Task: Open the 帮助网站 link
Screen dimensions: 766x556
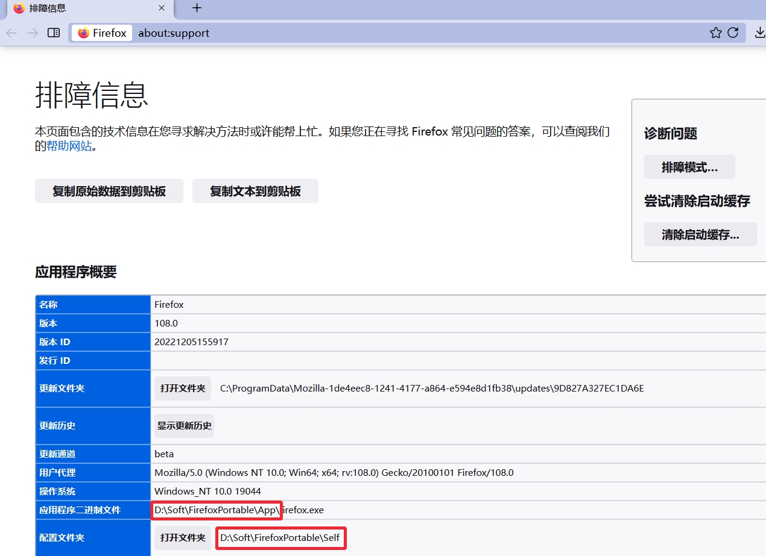Action: pyautogui.click(x=69, y=146)
